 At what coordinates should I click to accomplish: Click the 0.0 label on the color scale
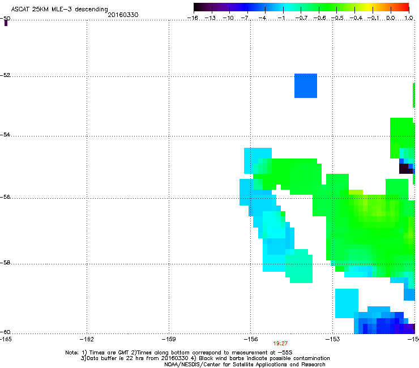click(391, 18)
